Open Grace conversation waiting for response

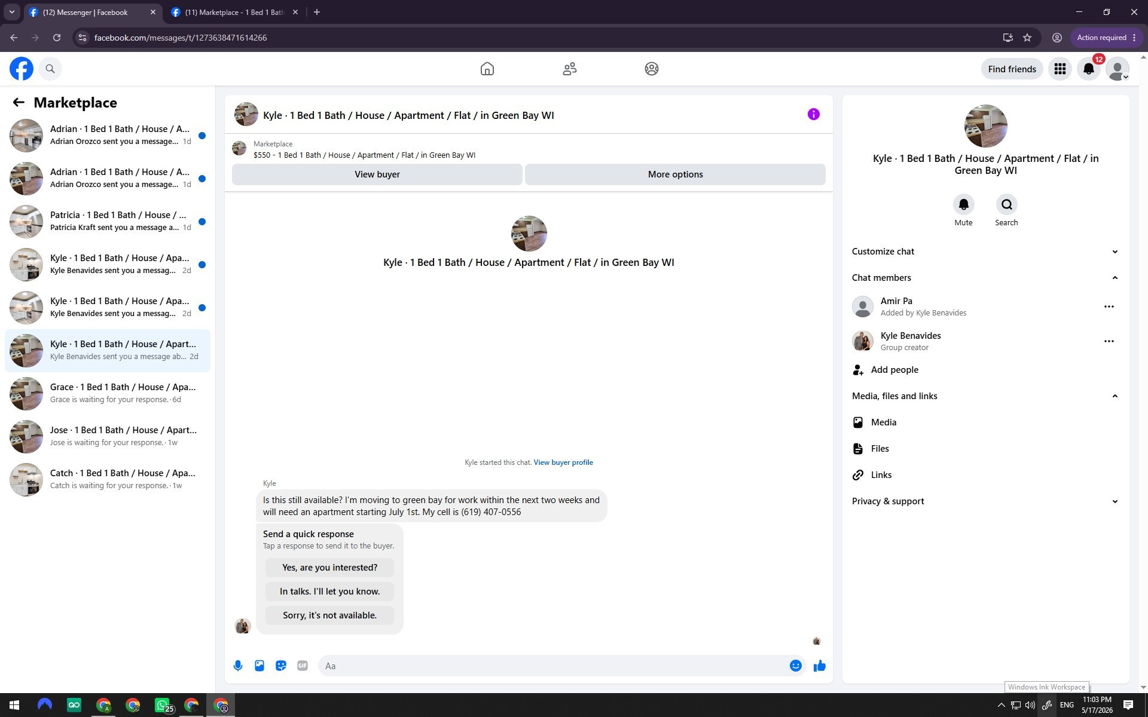click(x=108, y=394)
